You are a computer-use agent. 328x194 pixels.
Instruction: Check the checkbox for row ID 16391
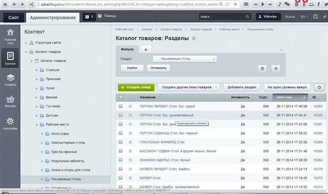tap(121, 124)
